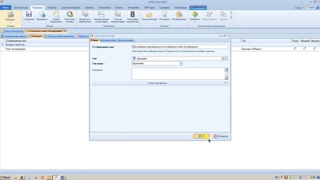The height and width of the screenshot is (180, 320).
Task: Open the Тип dropdown arrow
Action: click(x=226, y=58)
